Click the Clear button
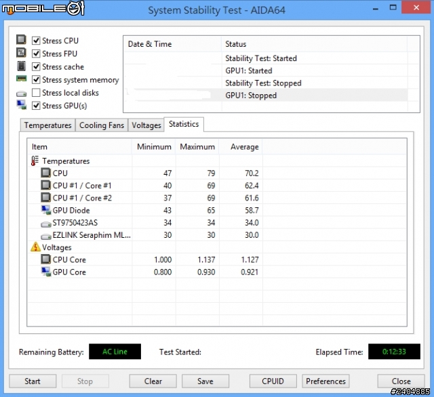This screenshot has width=434, height=397. 153,381
